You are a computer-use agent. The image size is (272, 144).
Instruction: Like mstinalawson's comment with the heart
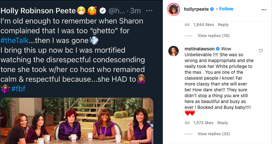click(261, 51)
